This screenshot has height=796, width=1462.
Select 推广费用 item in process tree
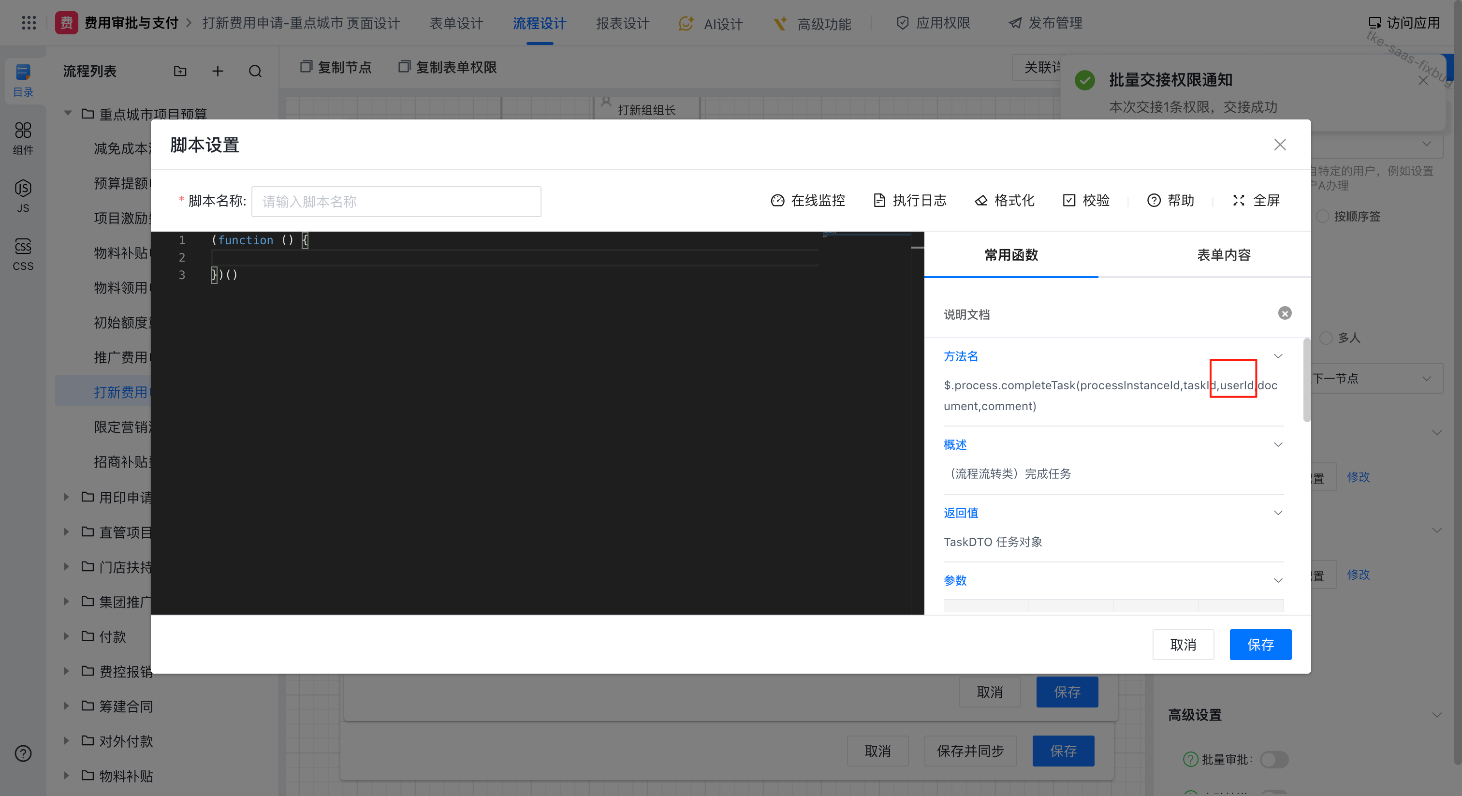pyautogui.click(x=122, y=357)
